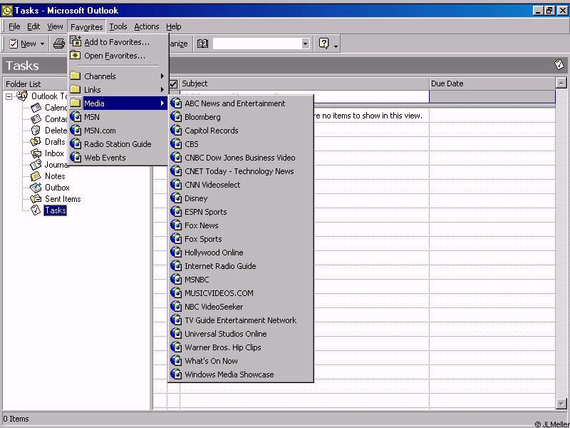Click the ESPN Sports link icon

click(177, 212)
